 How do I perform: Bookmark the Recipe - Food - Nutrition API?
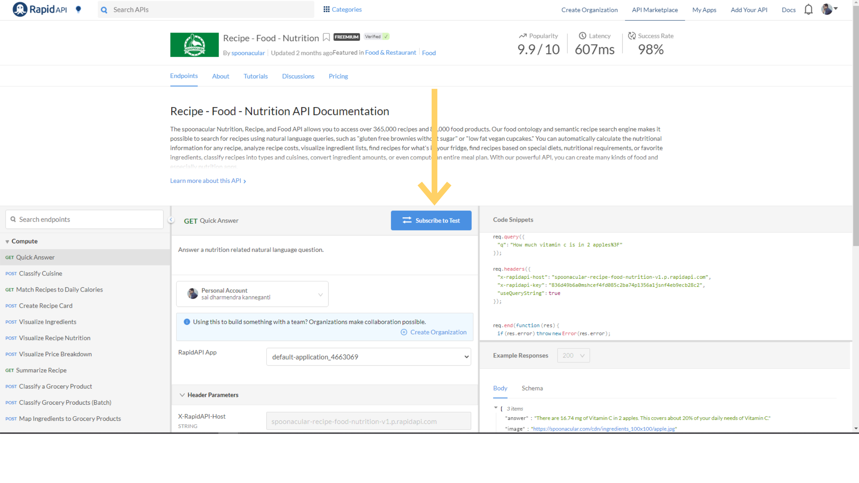tap(326, 37)
